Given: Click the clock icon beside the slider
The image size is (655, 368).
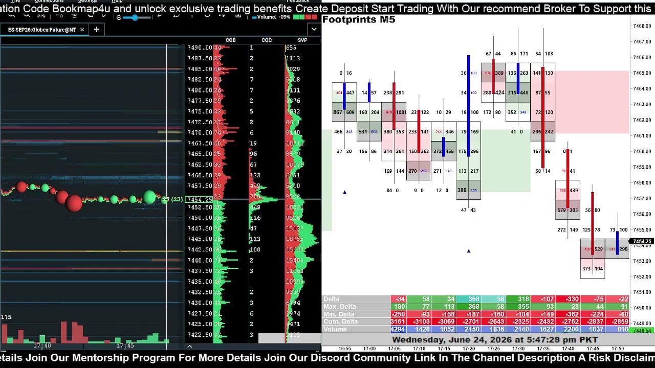Looking at the screenshot, I should tap(119, 17).
